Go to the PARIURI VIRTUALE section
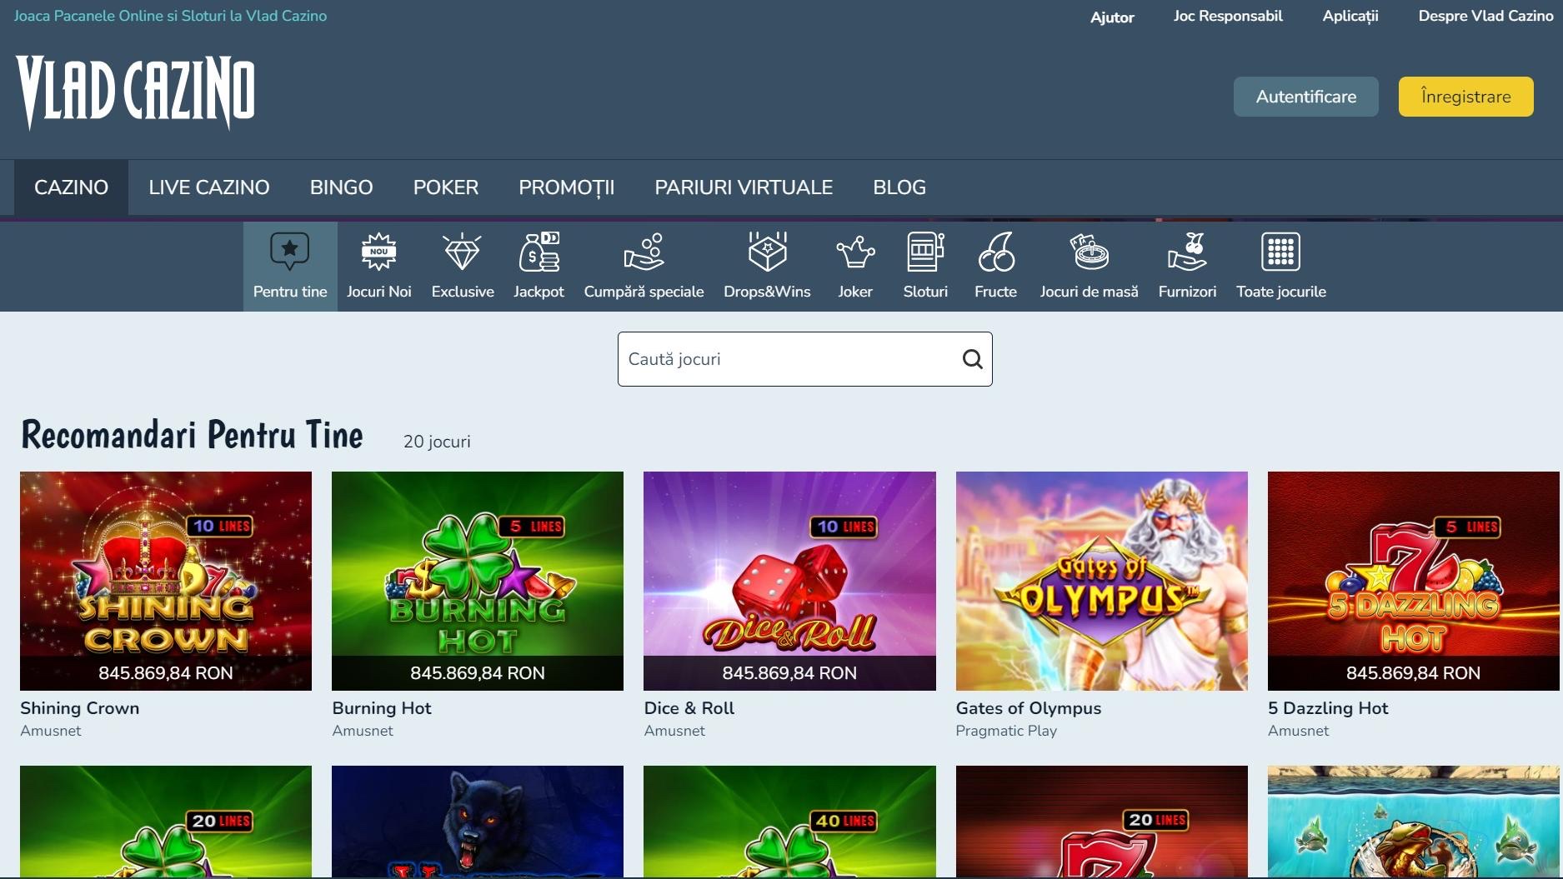Screen dimensions: 1563x879 point(744,187)
